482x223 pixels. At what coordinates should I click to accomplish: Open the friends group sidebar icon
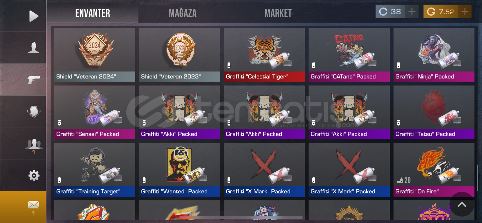tap(34, 144)
